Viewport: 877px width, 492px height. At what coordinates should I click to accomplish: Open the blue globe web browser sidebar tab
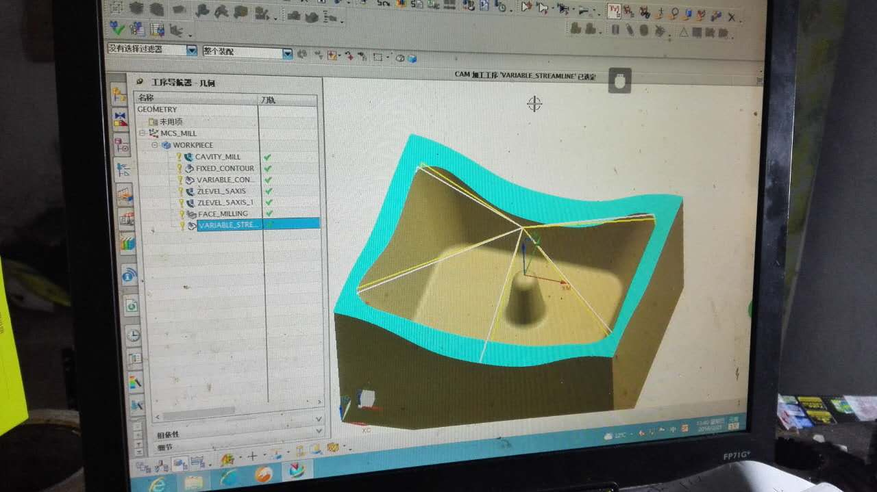(129, 275)
